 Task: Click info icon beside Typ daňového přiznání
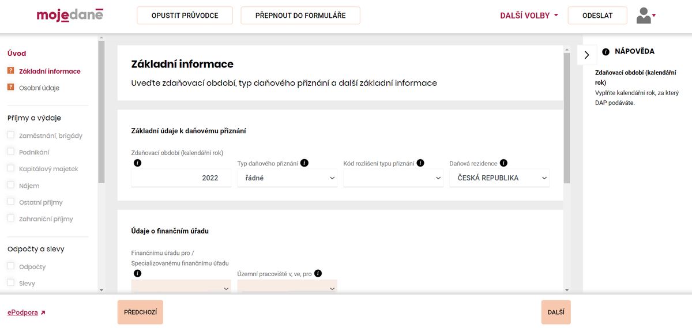pyautogui.click(x=304, y=163)
